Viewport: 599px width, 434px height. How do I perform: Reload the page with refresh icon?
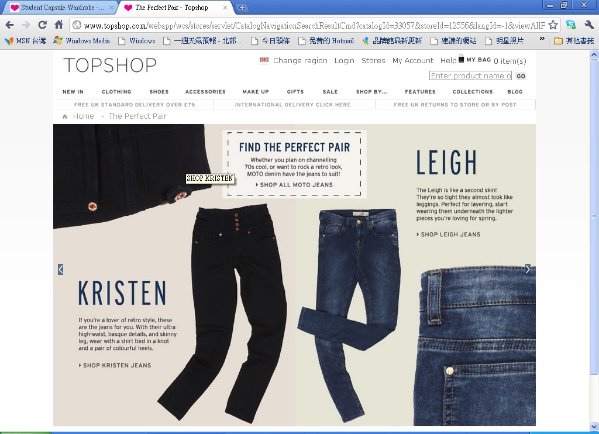[x=42, y=25]
